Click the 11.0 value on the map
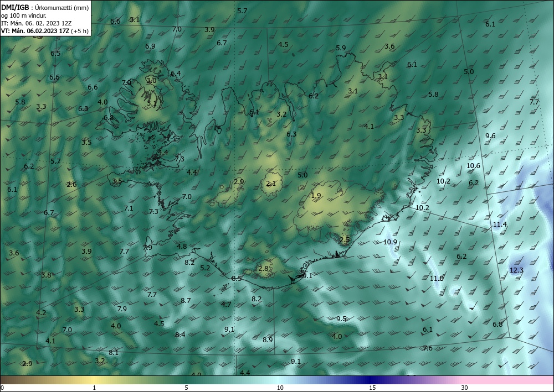 pyautogui.click(x=437, y=279)
